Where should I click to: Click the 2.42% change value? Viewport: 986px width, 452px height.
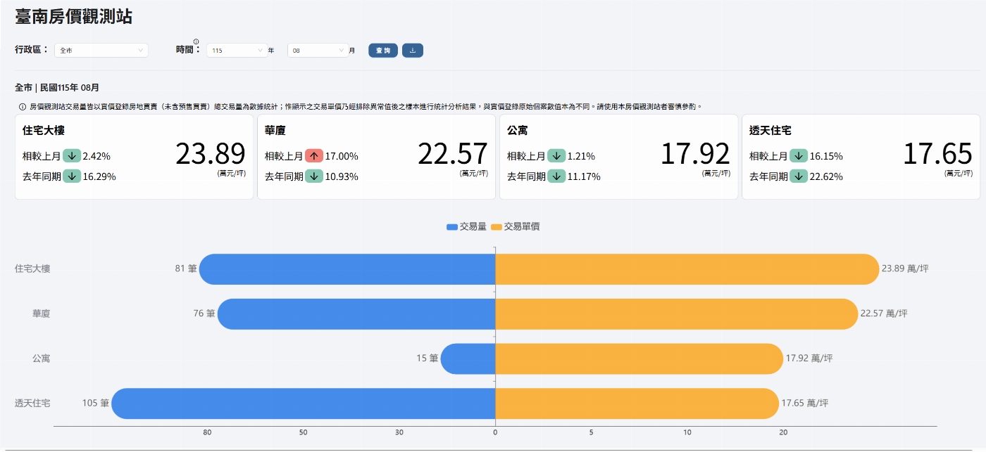[x=96, y=156]
